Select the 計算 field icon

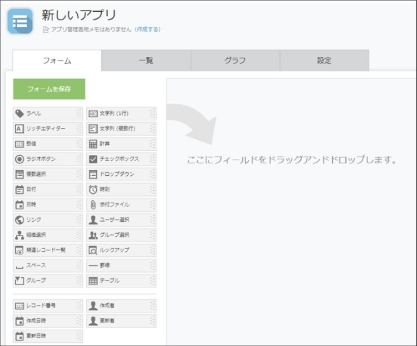click(x=92, y=143)
